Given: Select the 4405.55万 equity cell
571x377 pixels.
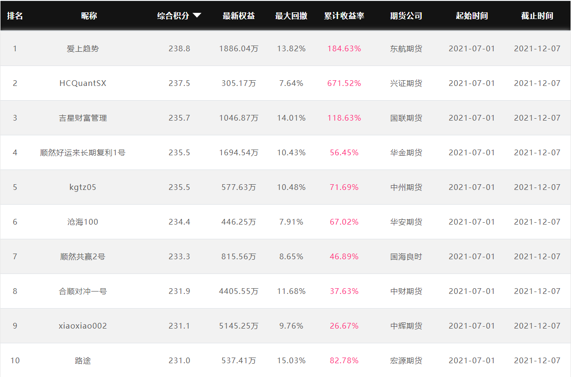Looking at the screenshot, I should click(238, 291).
